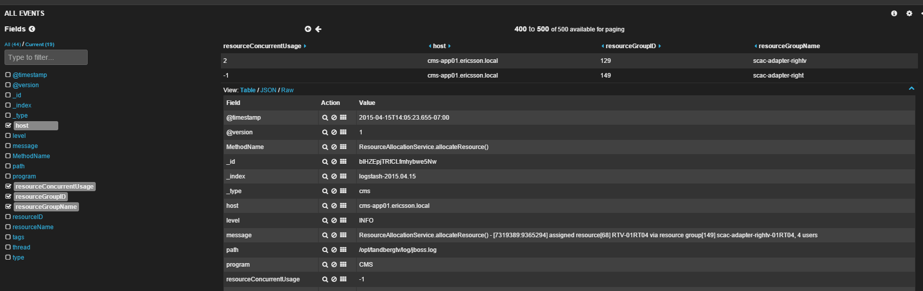Uncheck resourceGroupID field checkbox
Image resolution: width=923 pixels, height=291 pixels.
pyautogui.click(x=8, y=197)
